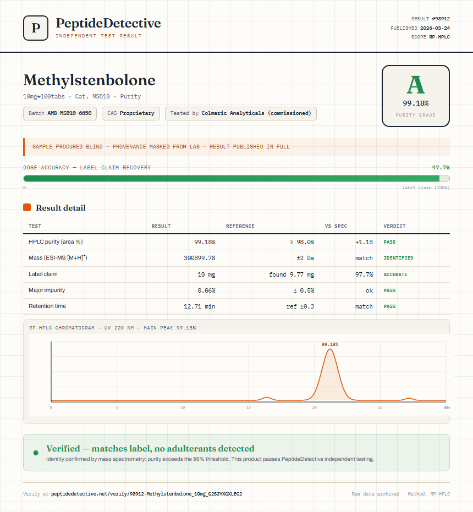Screen dimensions: 473x512
Task: Click the Label claim row label
Action: coord(43,274)
